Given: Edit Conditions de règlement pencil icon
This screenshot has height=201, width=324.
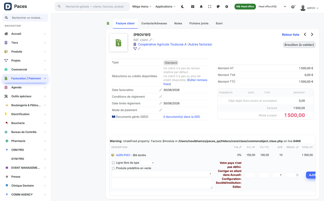Looking at the screenshot, I should click(x=161, y=97).
